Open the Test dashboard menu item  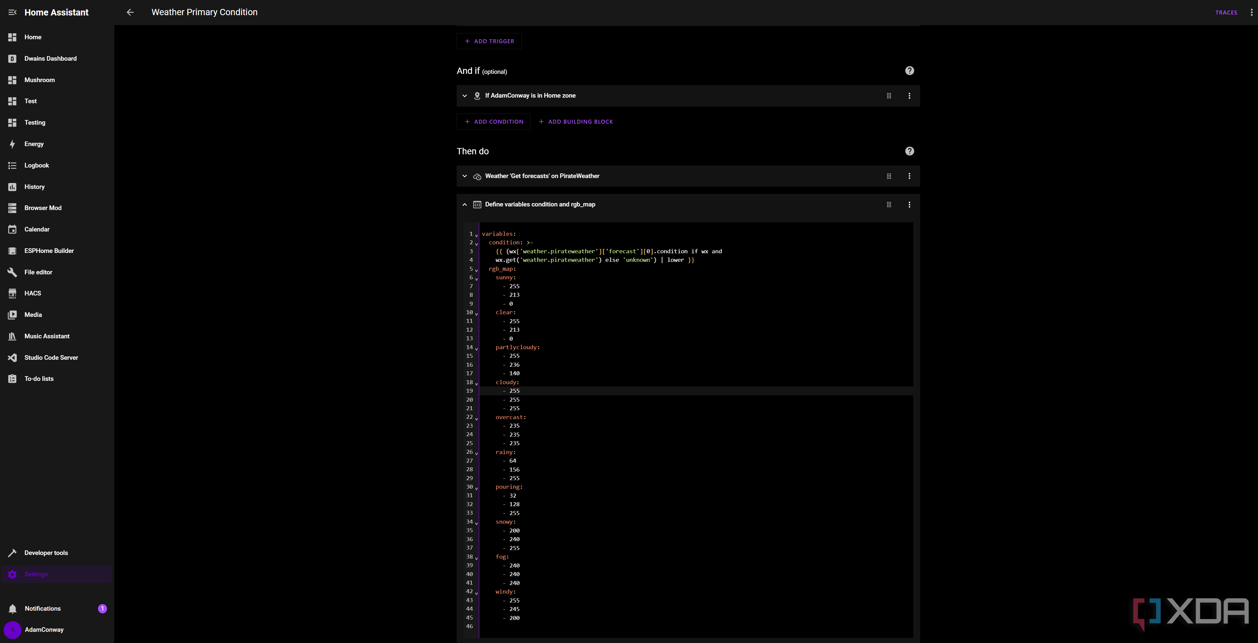click(x=57, y=101)
